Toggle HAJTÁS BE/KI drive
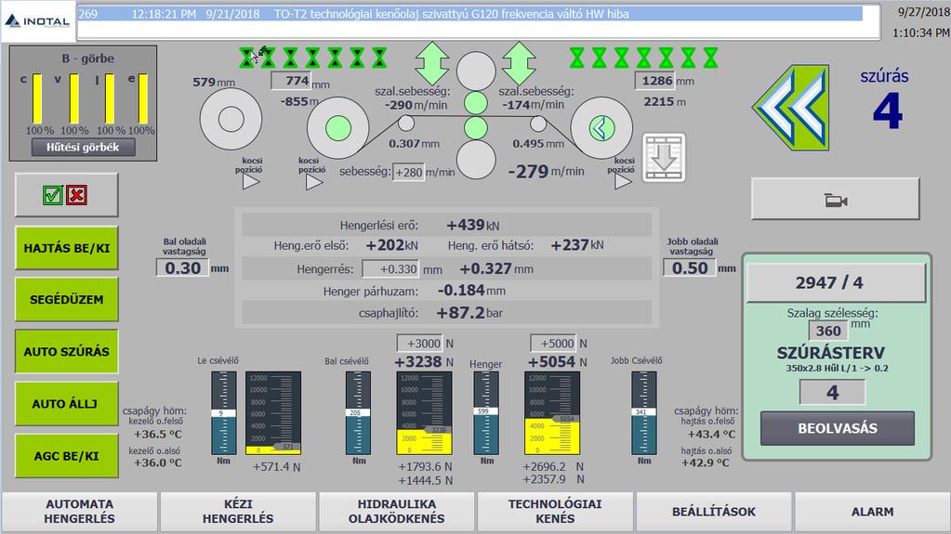The width and height of the screenshot is (951, 534). [67, 248]
